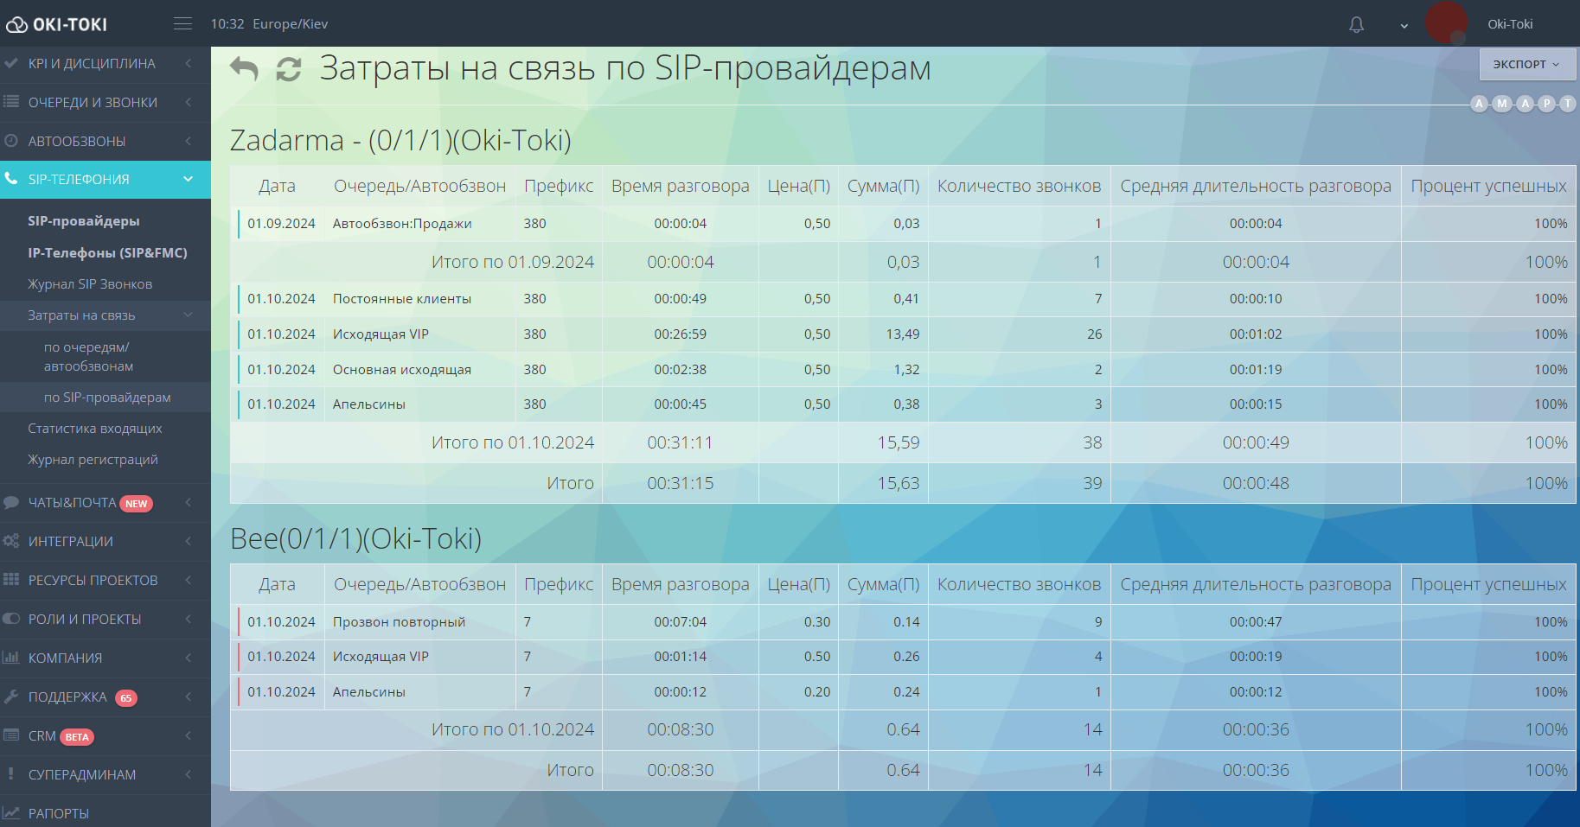This screenshot has width=1580, height=827.
Task: Select Постоянные клиенты row
Action: pyautogui.click(x=903, y=299)
